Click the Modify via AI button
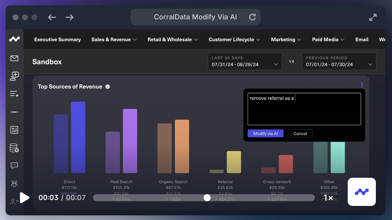The width and height of the screenshot is (392, 220). pos(266,133)
